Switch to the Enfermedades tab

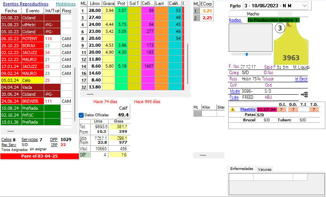(241, 169)
